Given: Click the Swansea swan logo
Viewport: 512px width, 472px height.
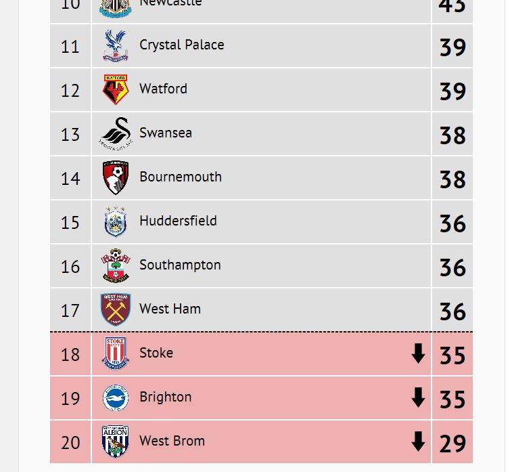Looking at the screenshot, I should [x=115, y=133].
